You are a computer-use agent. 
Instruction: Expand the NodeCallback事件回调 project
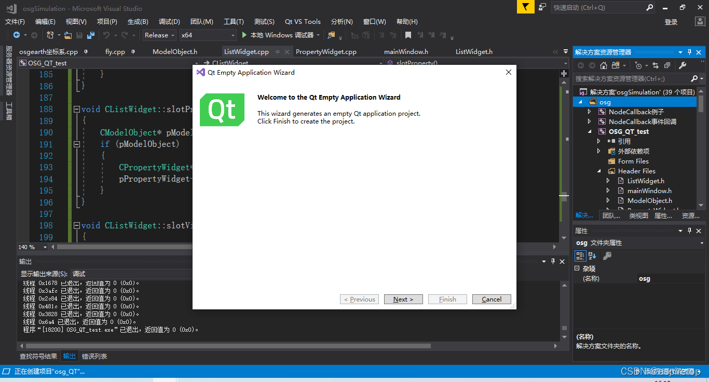coord(589,122)
